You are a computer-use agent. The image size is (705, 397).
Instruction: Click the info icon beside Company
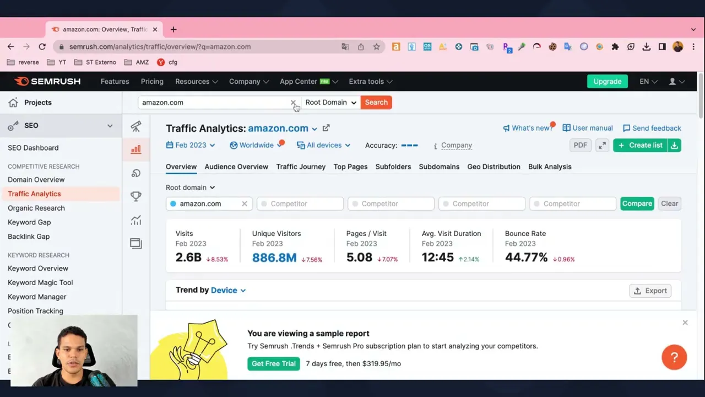click(435, 146)
